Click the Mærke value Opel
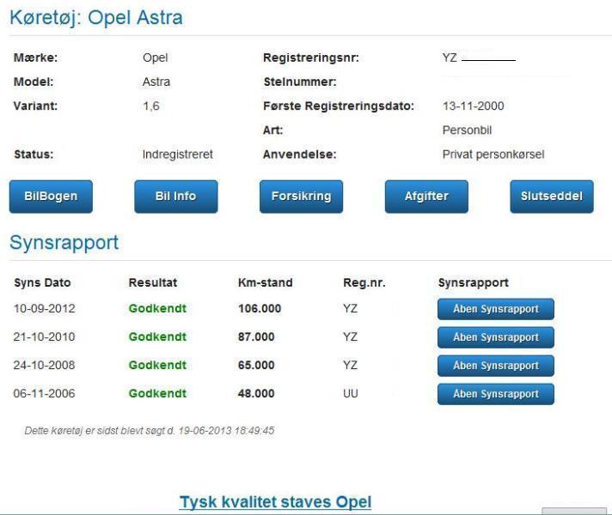The image size is (612, 515). (156, 58)
